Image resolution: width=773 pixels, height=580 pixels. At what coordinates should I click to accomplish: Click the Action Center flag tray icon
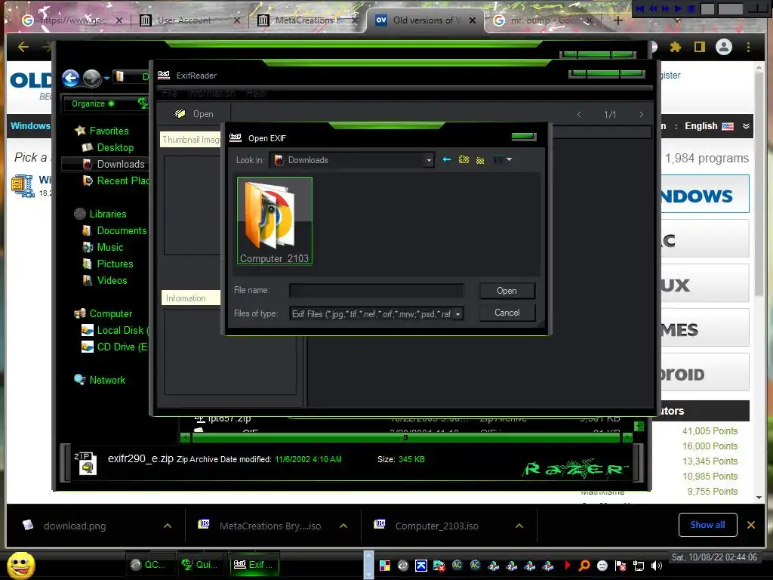click(621, 566)
